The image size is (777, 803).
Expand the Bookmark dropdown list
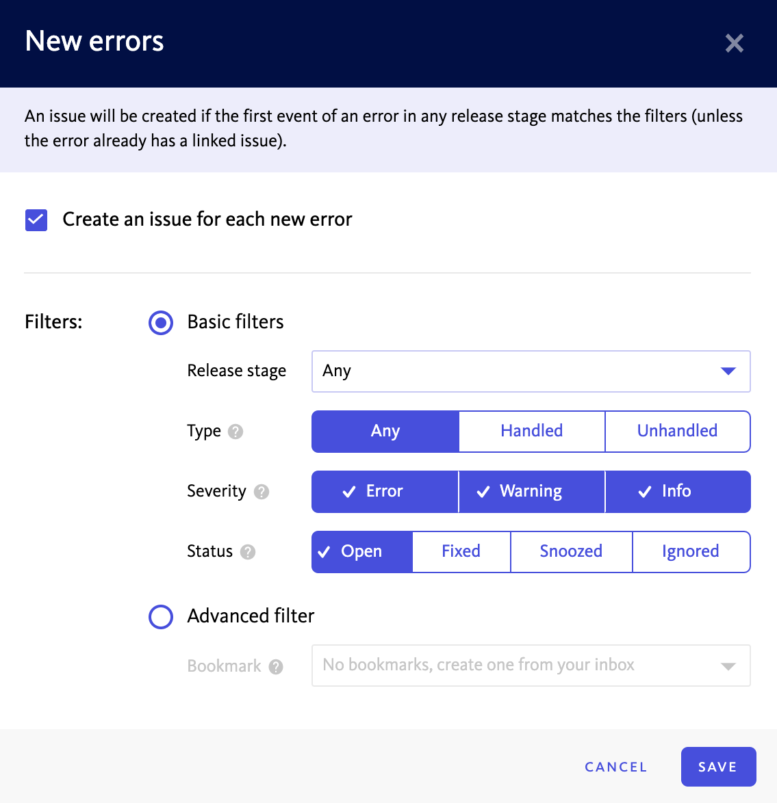point(531,666)
